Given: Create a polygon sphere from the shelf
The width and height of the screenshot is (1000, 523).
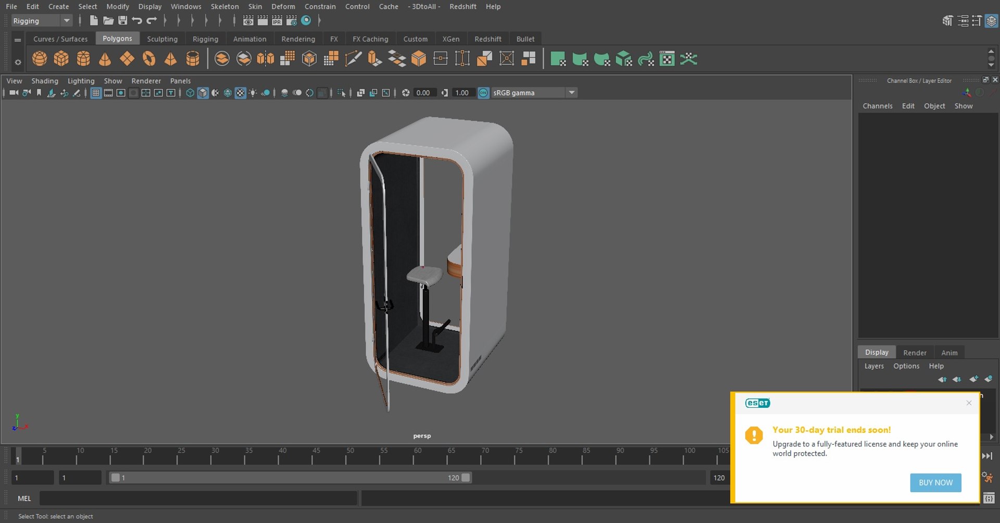Looking at the screenshot, I should tap(40, 59).
